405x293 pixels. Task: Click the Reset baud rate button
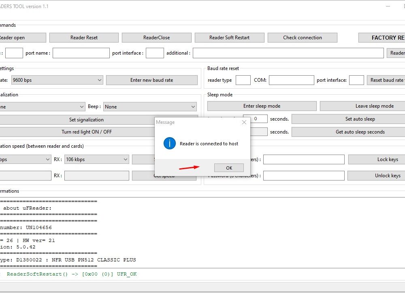386,80
